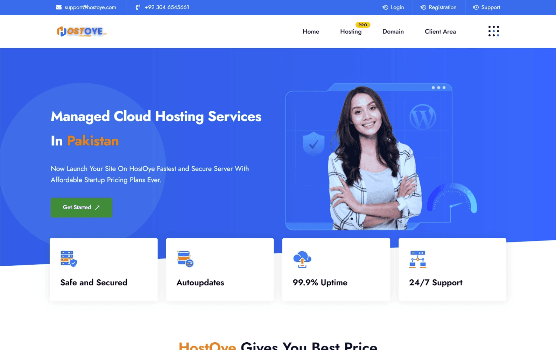Image resolution: width=556 pixels, height=350 pixels.
Task: Click the 99.9% Uptime cloud upload icon
Action: coord(302,259)
